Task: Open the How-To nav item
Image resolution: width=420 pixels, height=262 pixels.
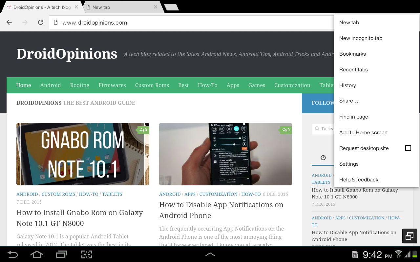Action: [208, 85]
